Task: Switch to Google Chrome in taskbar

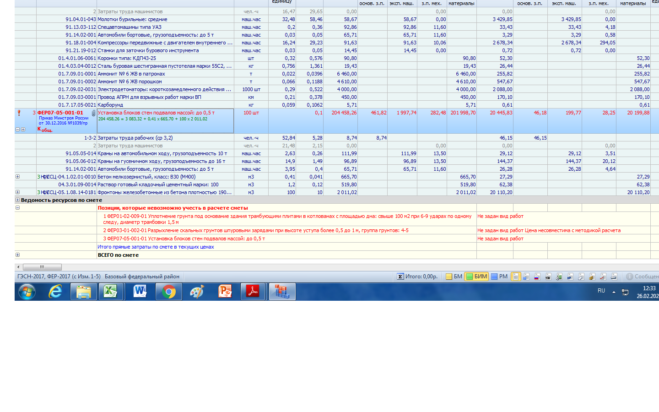Action: pyautogui.click(x=169, y=292)
